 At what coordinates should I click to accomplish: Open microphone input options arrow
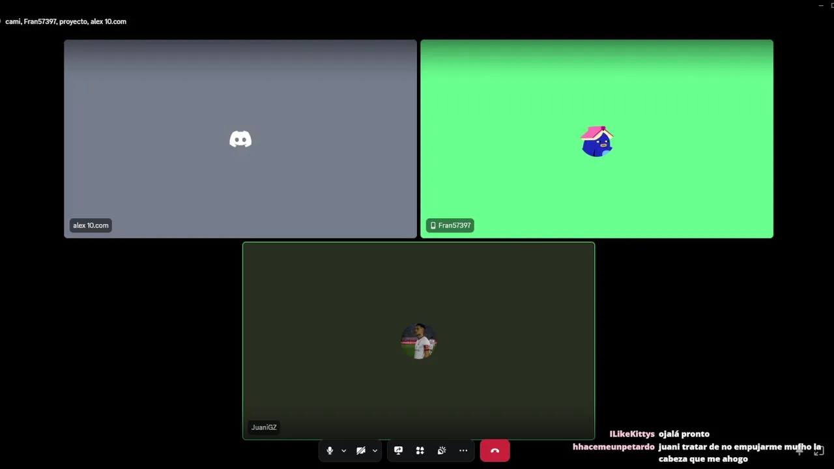pos(343,451)
